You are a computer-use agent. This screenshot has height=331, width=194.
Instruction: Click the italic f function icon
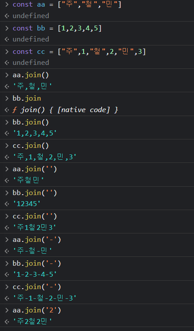15,110
